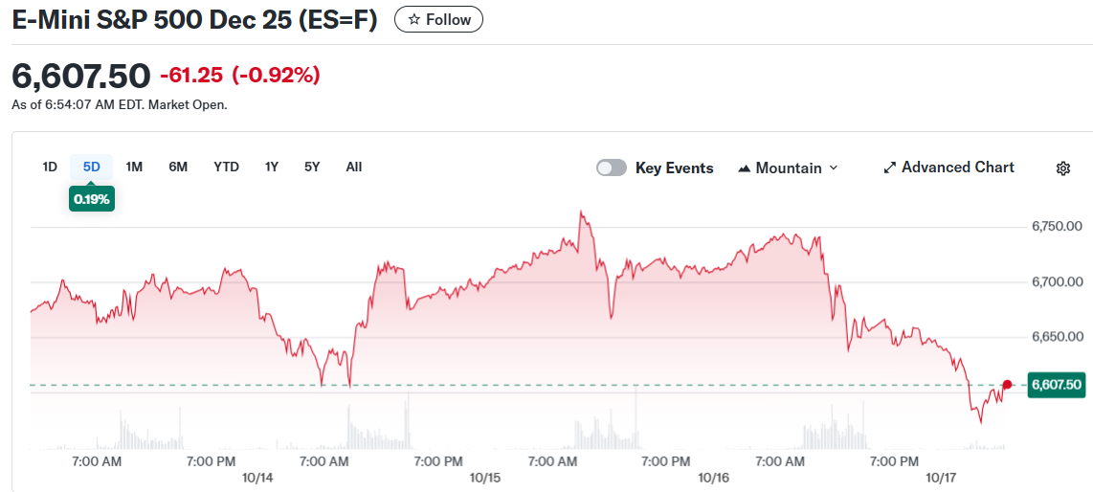Switch to the 1M range
The image size is (1093, 492).
pyautogui.click(x=134, y=167)
